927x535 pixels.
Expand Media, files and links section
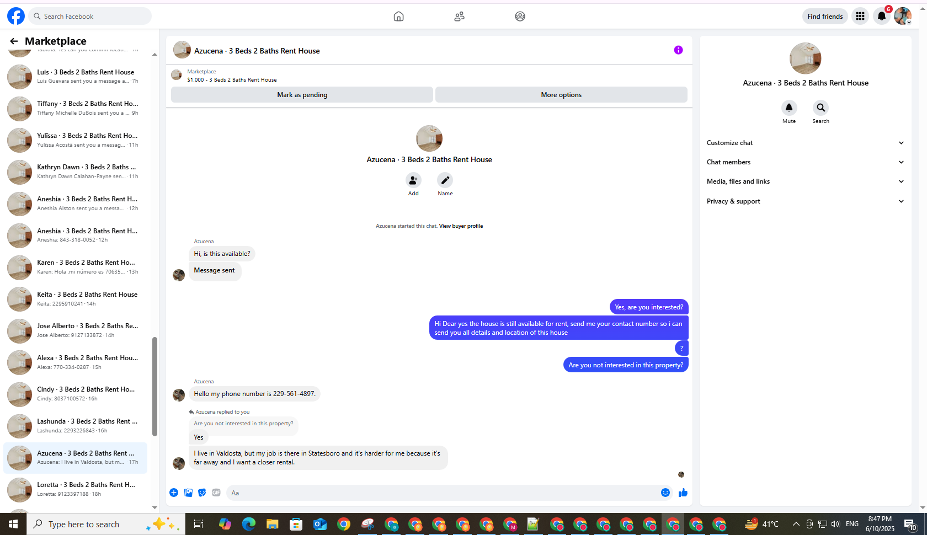click(x=806, y=181)
